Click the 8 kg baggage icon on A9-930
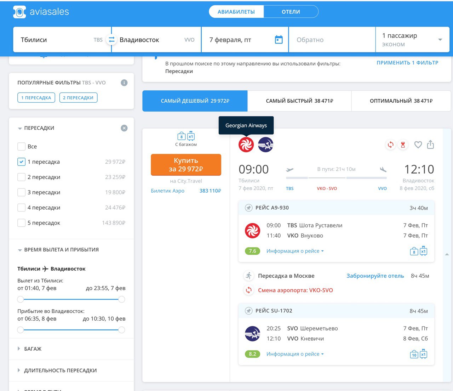This screenshot has height=391, width=453. point(414,251)
